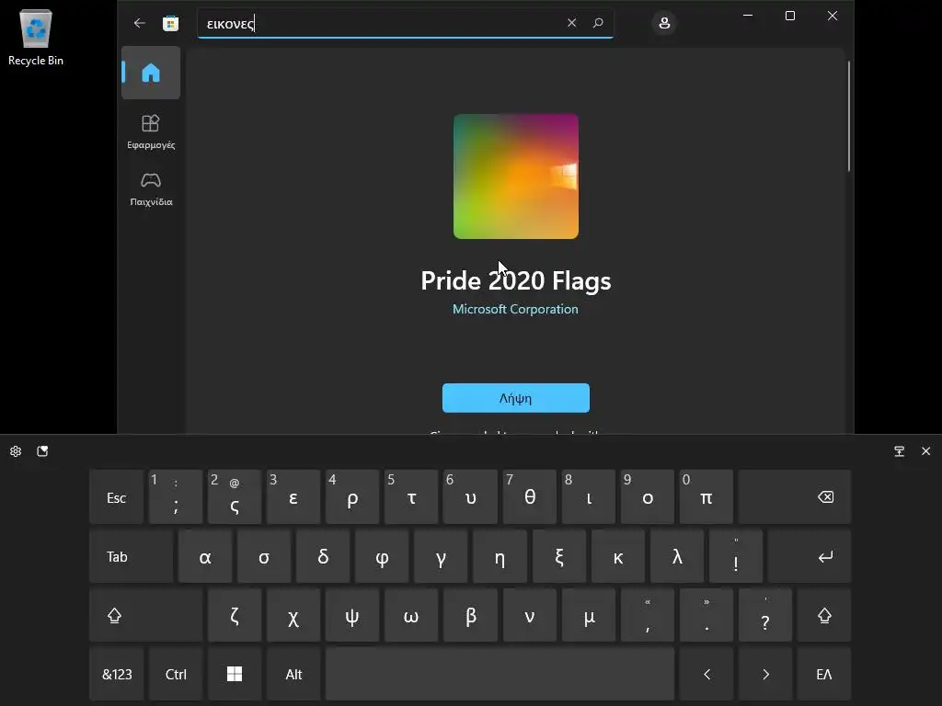Tap the ε key
The width and height of the screenshot is (942, 706).
293,497
